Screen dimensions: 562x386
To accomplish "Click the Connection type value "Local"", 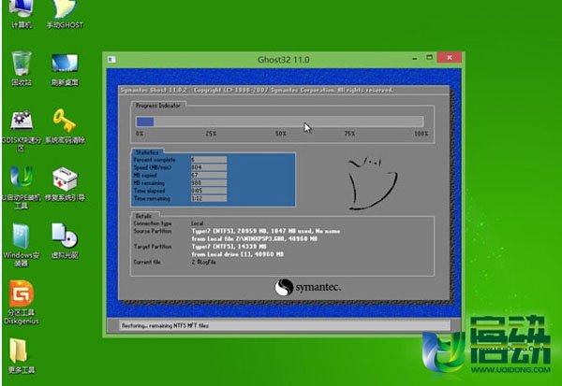I will click(197, 223).
